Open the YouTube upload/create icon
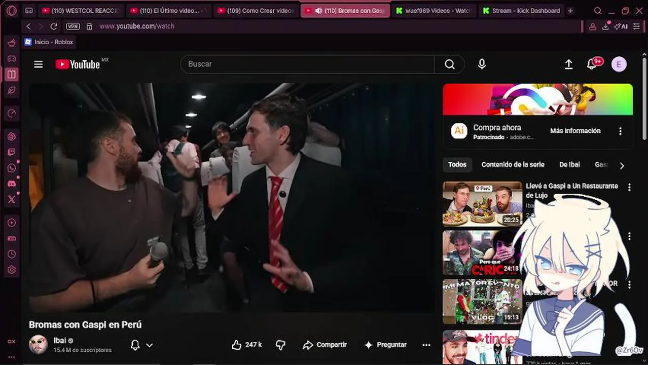This screenshot has height=365, width=648. pyautogui.click(x=568, y=64)
